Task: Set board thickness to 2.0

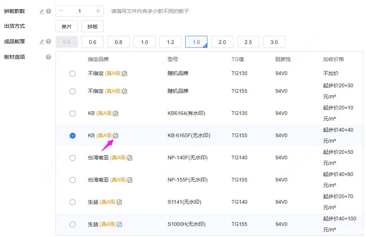Action: point(222,42)
